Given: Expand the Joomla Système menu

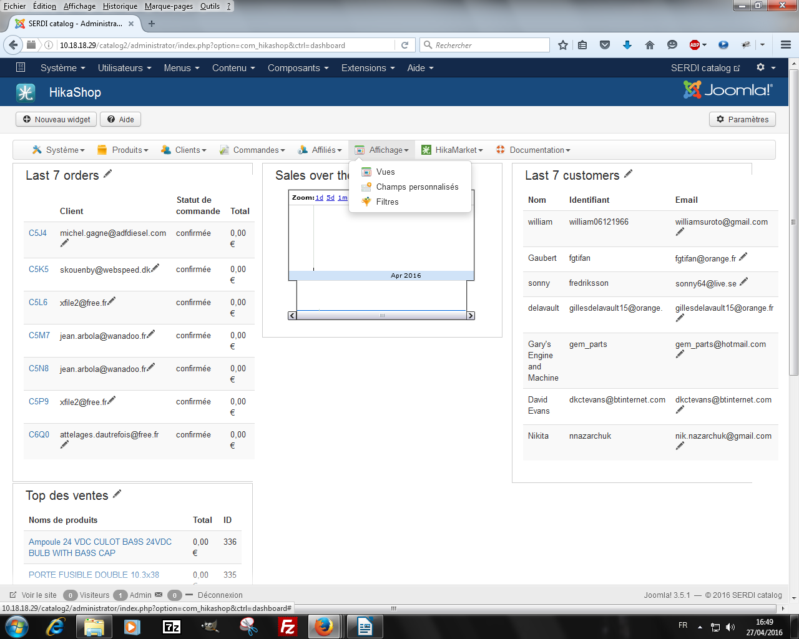Looking at the screenshot, I should [x=63, y=68].
